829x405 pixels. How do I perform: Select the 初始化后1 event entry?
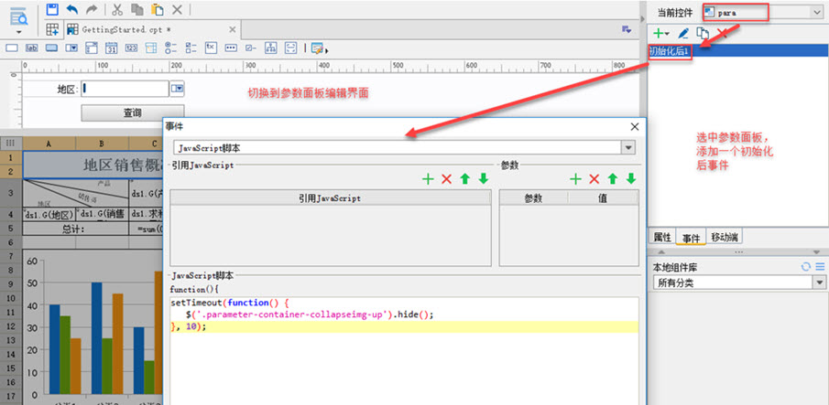pos(737,51)
